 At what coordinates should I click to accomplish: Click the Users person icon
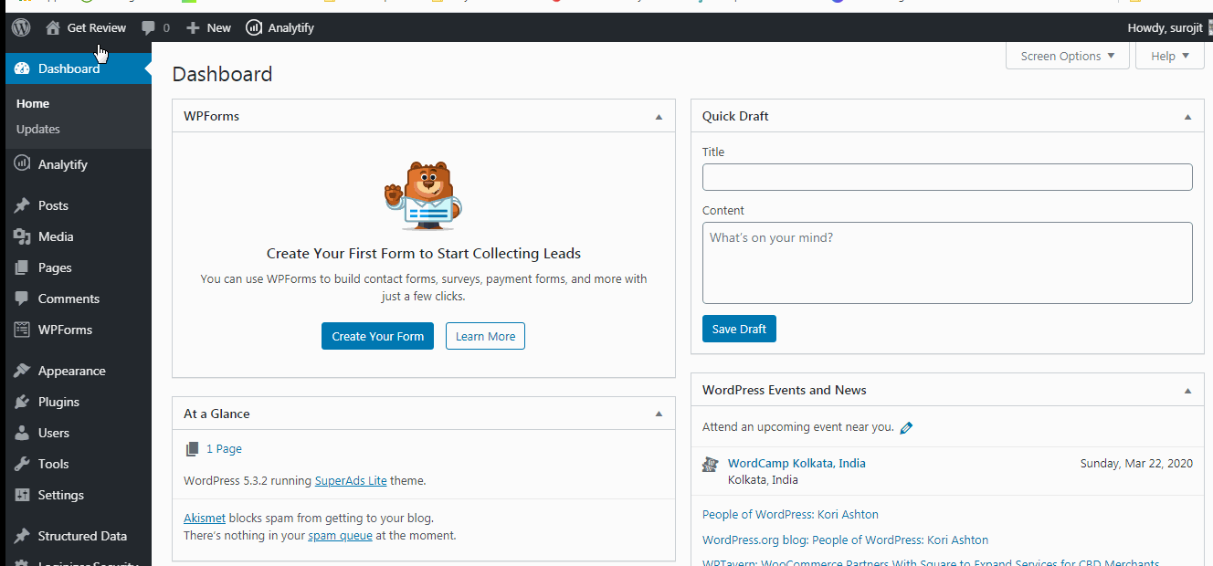[x=22, y=433]
